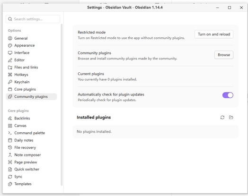Click the 'Installed plugins' heading

click(x=94, y=117)
